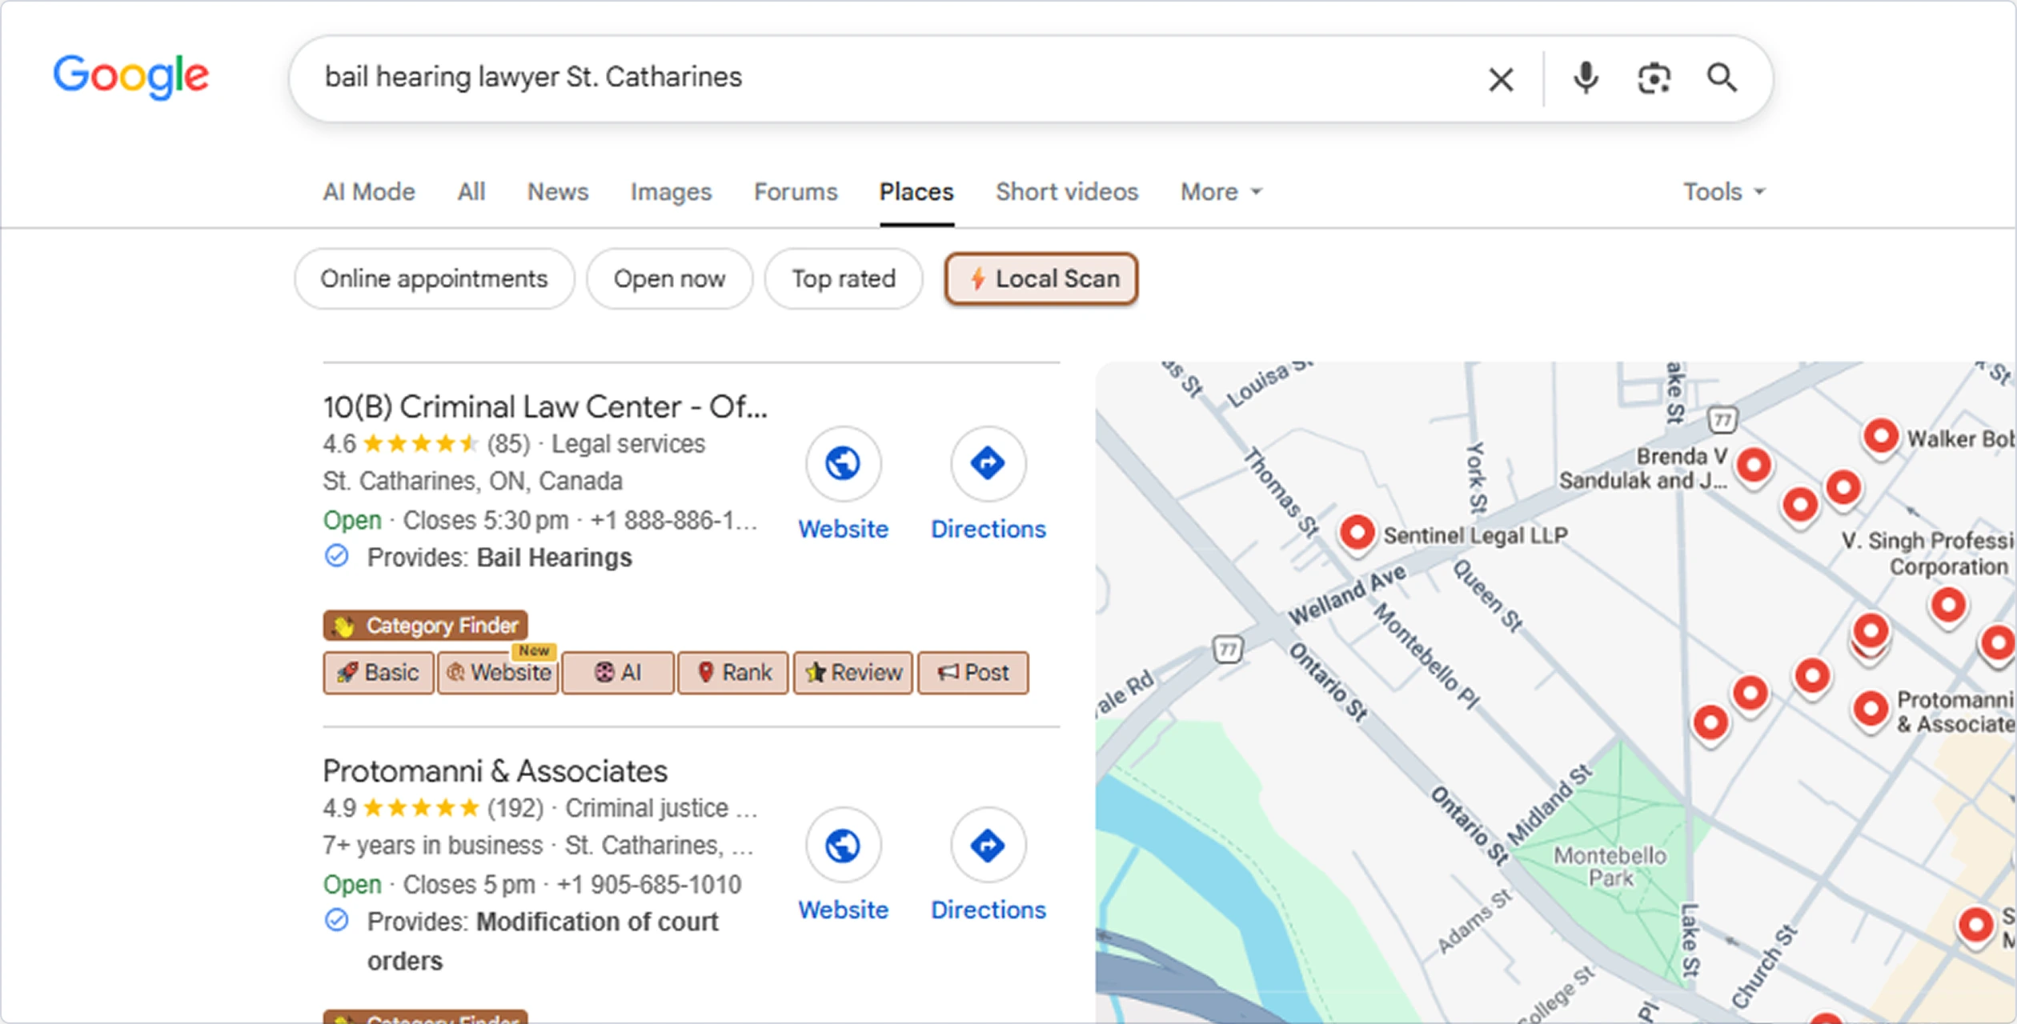Image resolution: width=2017 pixels, height=1024 pixels.
Task: Click the phone number +1 905-685-1010
Action: click(649, 885)
